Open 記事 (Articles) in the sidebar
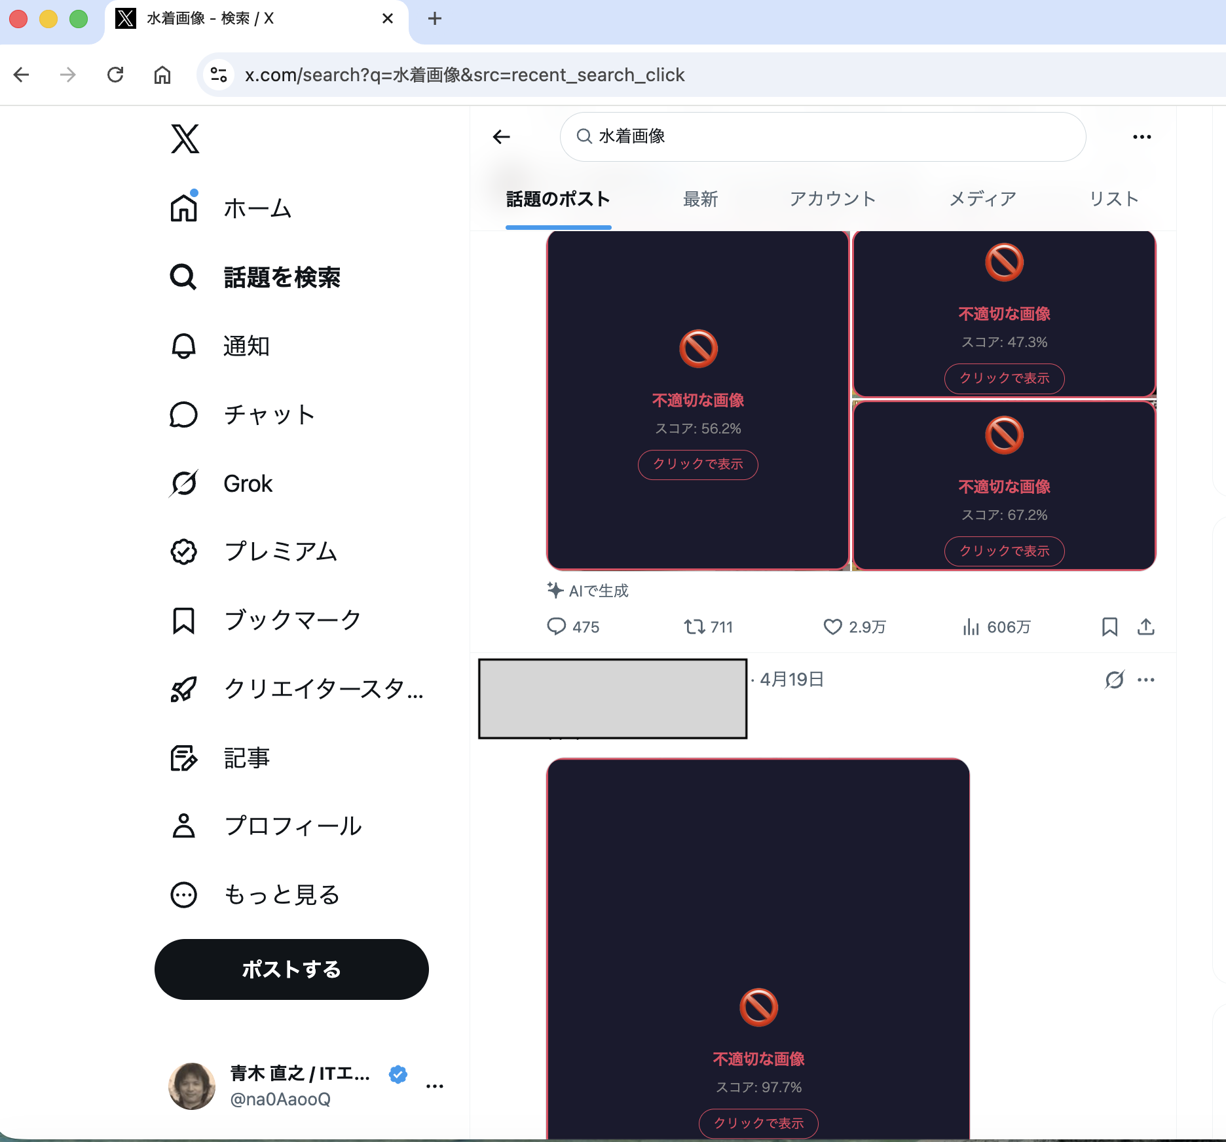Screen dimensions: 1226x1142 click(220, 758)
